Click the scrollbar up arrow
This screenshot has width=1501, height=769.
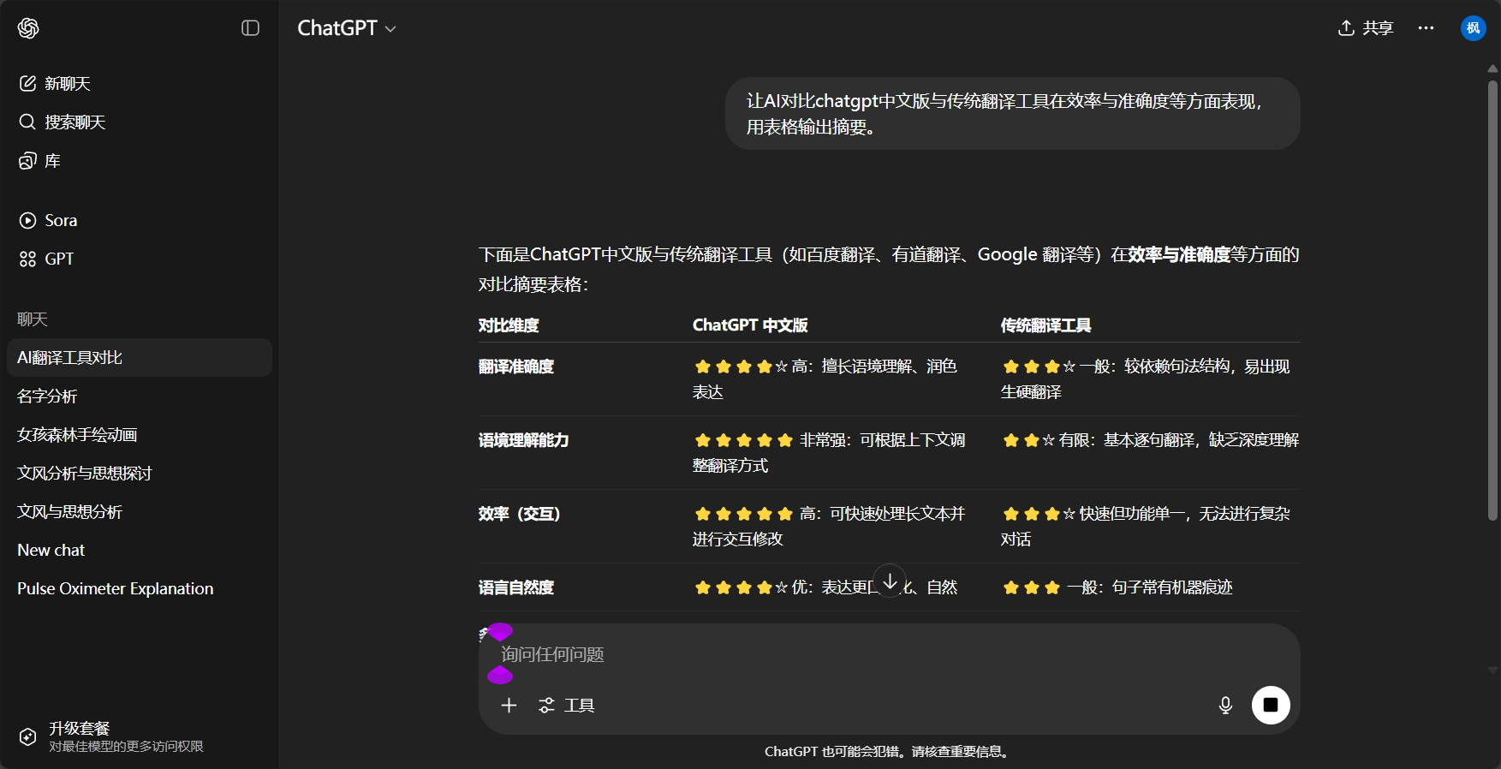pos(1492,69)
